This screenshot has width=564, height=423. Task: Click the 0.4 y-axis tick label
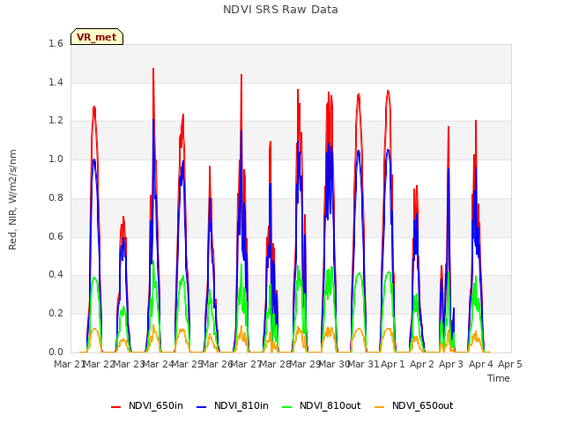tap(56, 275)
